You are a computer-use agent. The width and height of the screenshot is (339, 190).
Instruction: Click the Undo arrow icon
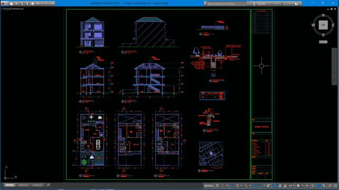point(38,4)
